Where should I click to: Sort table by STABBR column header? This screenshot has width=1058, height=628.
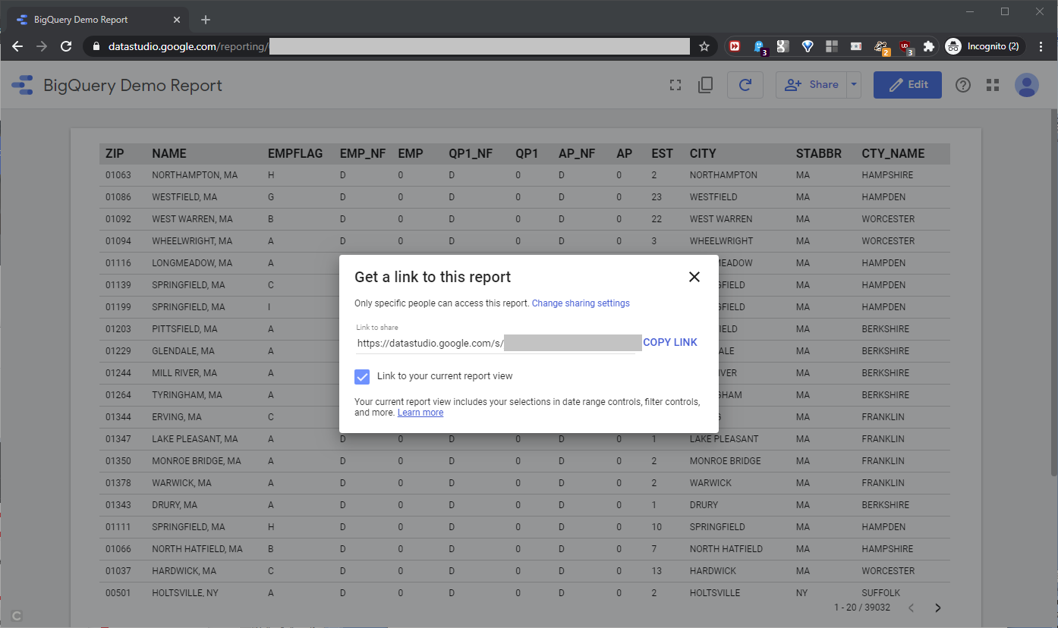click(x=819, y=153)
